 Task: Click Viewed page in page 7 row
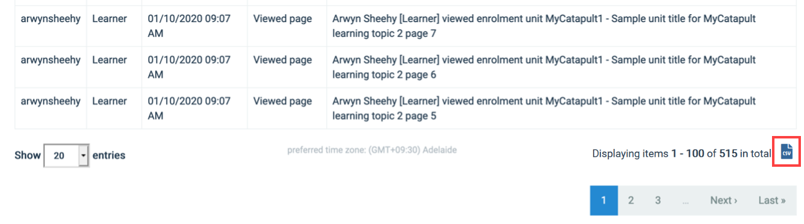tap(282, 19)
